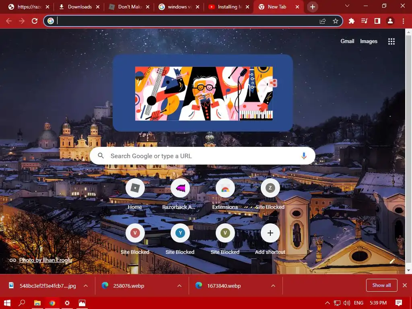Open the notification center icon
The width and height of the screenshot is (412, 309).
coord(399,303)
